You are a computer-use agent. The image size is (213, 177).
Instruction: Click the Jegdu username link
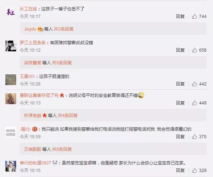click(30, 29)
